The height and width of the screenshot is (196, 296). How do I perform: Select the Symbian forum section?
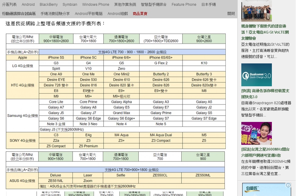[x=70, y=4]
